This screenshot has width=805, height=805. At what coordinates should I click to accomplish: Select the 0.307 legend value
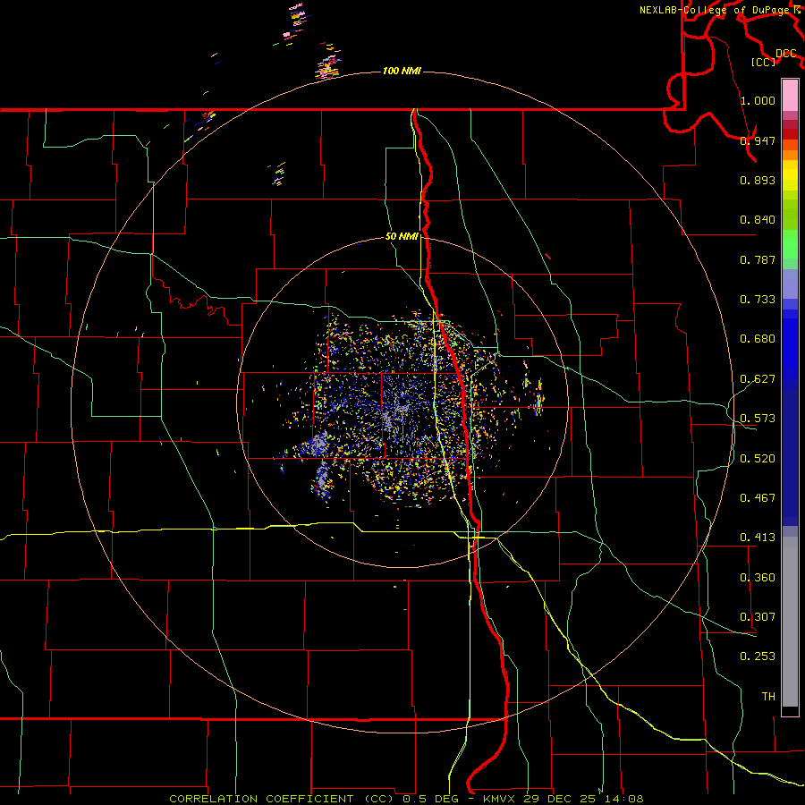click(758, 617)
